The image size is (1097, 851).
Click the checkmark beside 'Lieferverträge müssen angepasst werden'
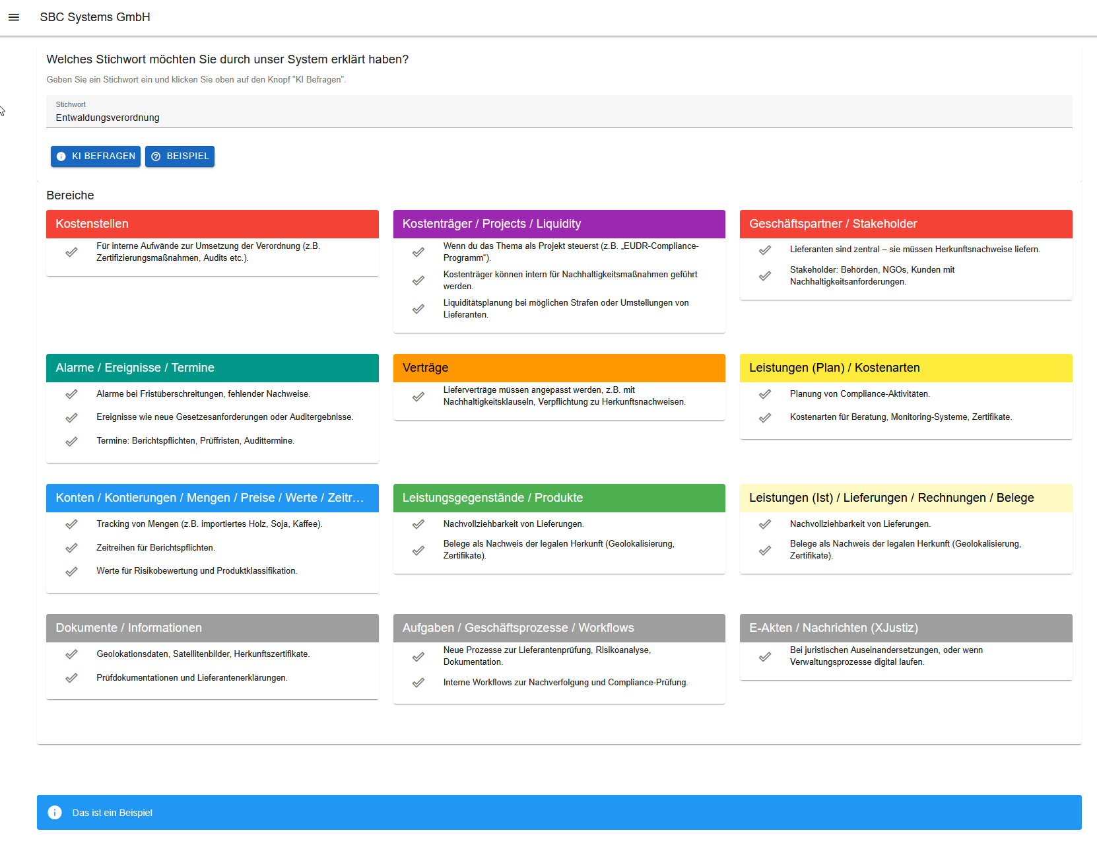418,397
